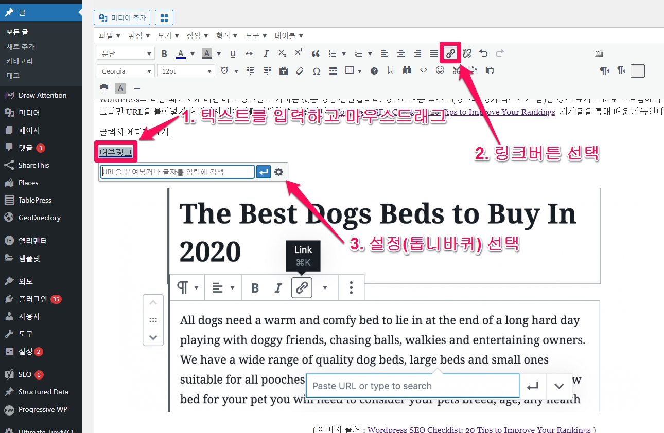664x433 pixels.
Task: Click the insert link button in toolbar
Action: coord(450,53)
